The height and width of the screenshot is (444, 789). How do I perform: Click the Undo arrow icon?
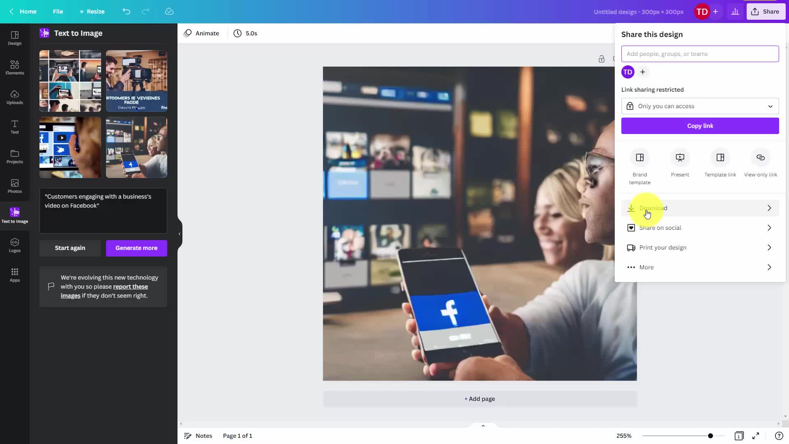126,12
